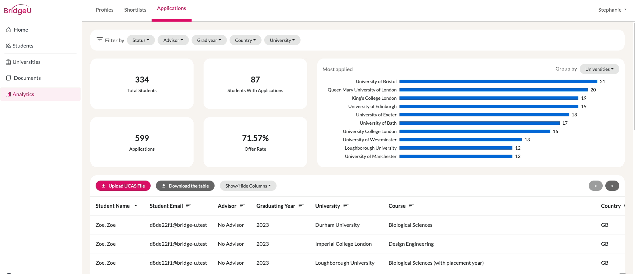Open the Stephanie user menu

612,10
